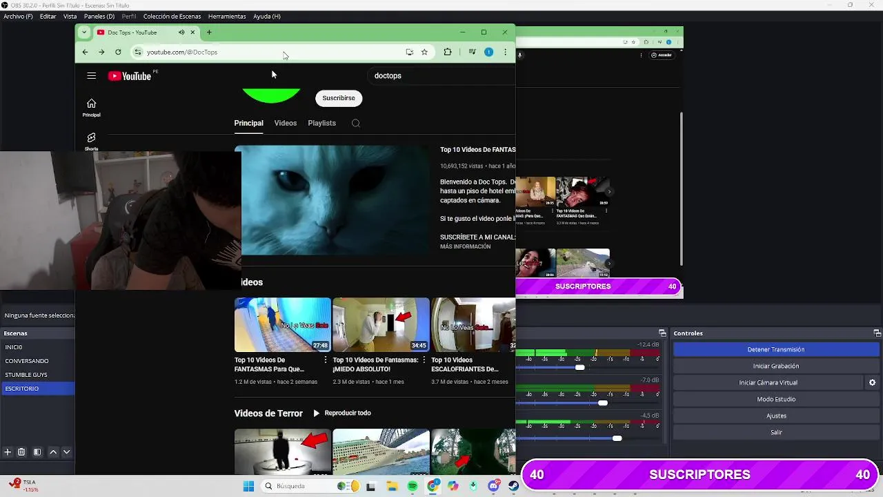Screen dimensions: 883x497
Task: Open YouTube hamburger guide menu
Action: tap(92, 76)
